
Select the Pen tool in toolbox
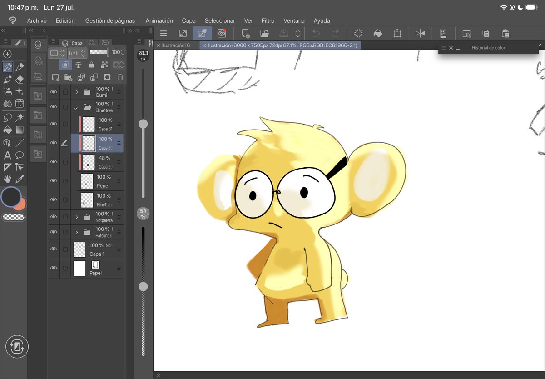(7, 67)
